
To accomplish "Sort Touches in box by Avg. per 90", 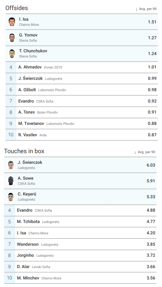I will click(x=144, y=152).
